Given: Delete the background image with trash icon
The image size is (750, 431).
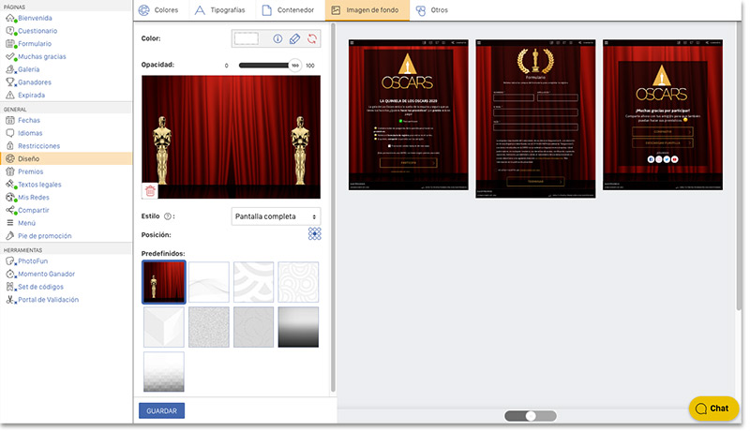Looking at the screenshot, I should pos(150,190).
